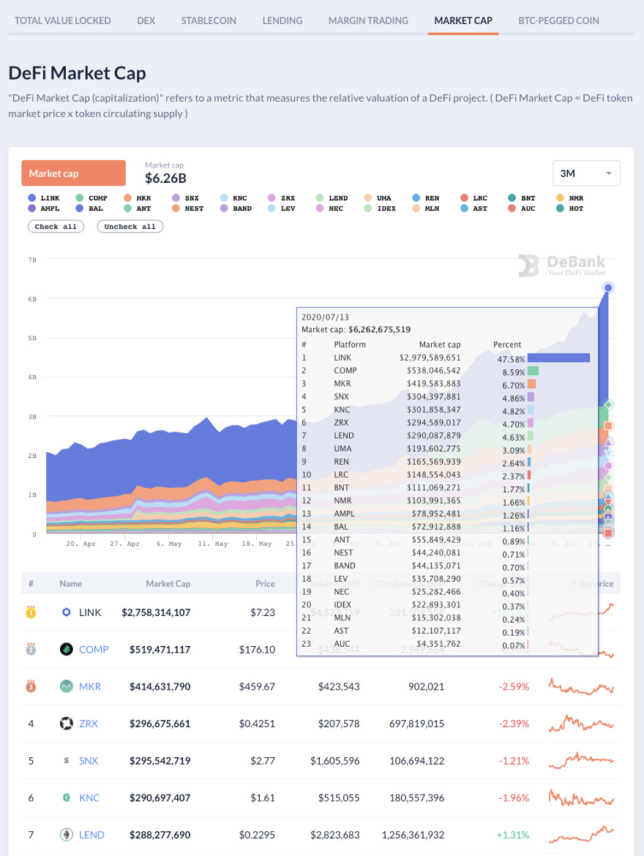644x856 pixels.
Task: Select the Lending tab
Action: 282,20
